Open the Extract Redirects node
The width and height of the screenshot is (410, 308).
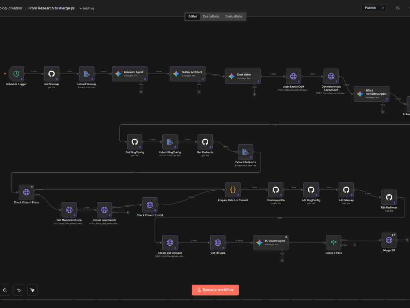246,152
